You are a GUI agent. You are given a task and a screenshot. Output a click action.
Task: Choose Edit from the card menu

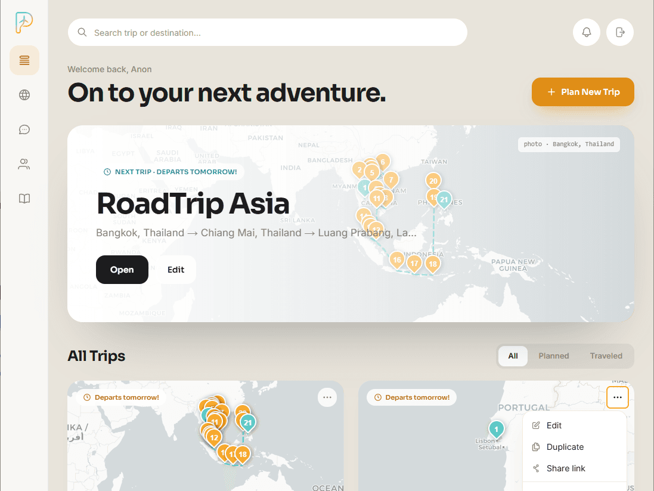(575, 425)
